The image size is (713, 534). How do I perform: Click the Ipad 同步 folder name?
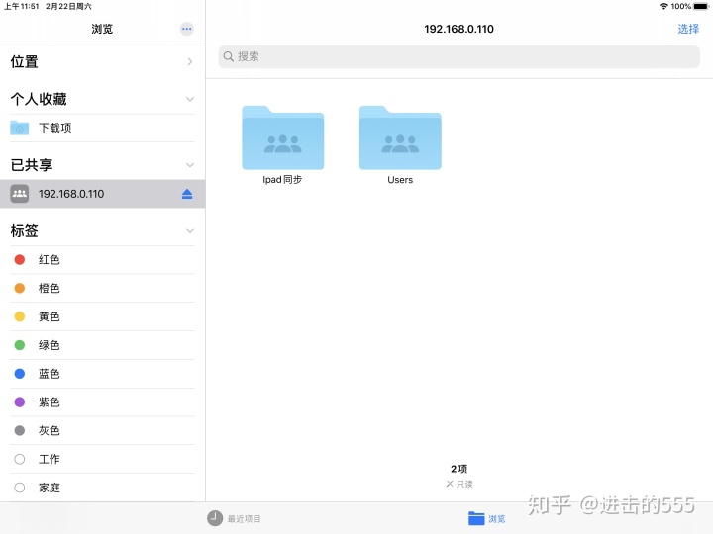(x=282, y=180)
